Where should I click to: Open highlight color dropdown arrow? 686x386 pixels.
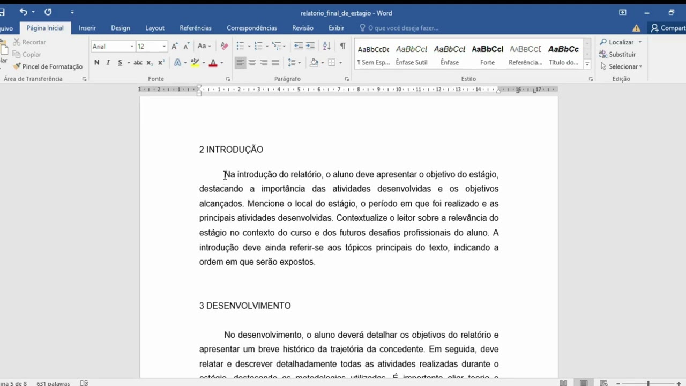pyautogui.click(x=203, y=63)
